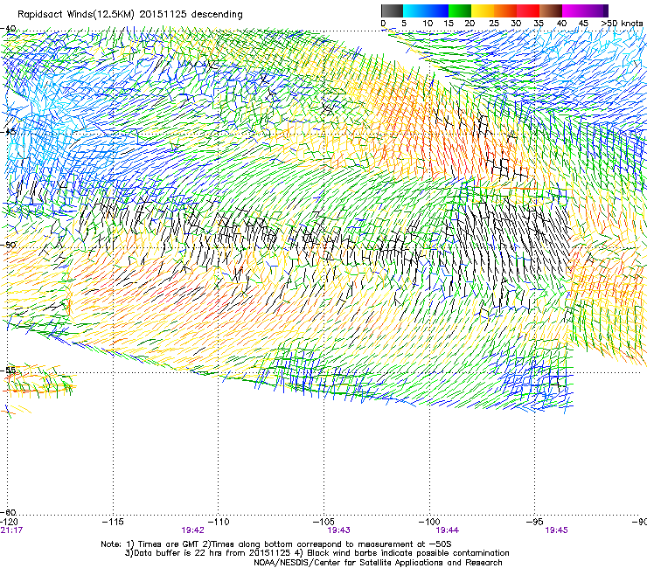Click the cyan-to-blue 5-15 knots legend segment
This screenshot has height=568, width=647.
426,10
